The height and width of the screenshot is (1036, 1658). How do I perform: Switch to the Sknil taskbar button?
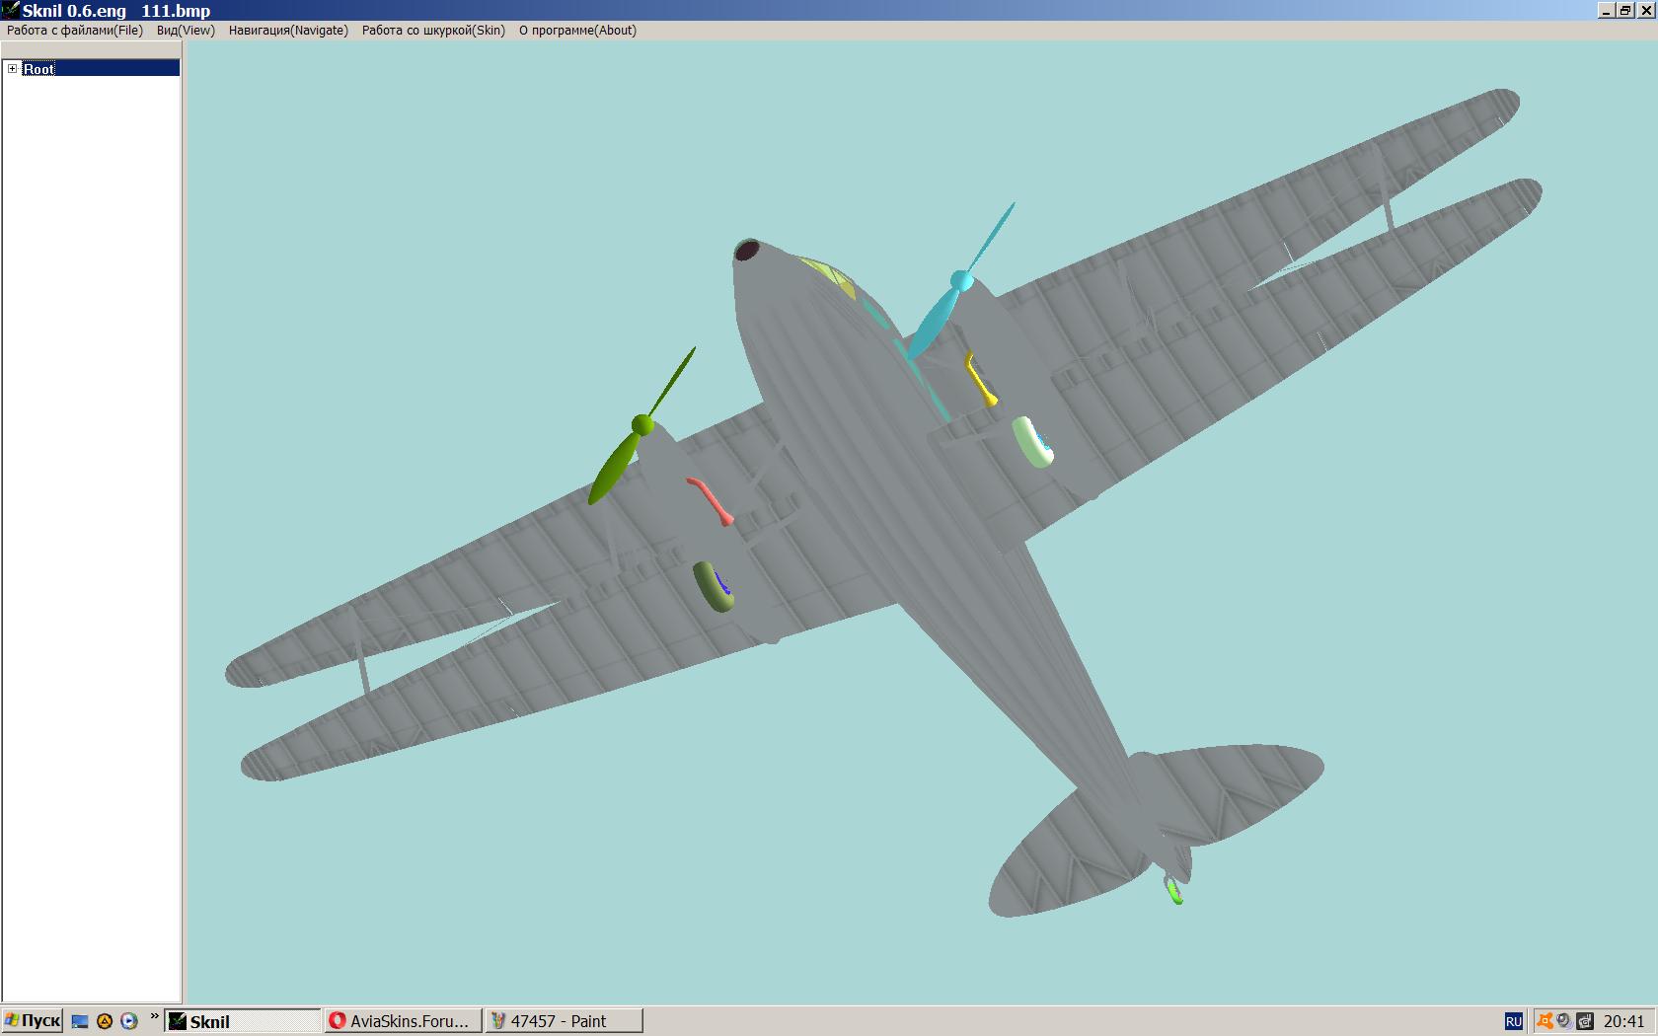[244, 1021]
